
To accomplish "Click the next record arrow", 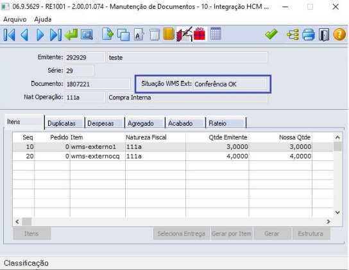I will pyautogui.click(x=40, y=35).
